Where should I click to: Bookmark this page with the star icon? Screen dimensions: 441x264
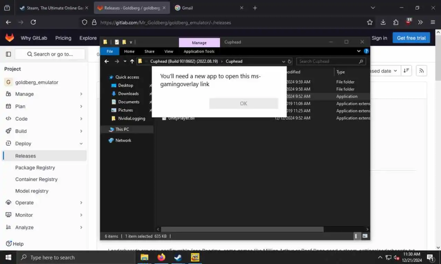370,22
